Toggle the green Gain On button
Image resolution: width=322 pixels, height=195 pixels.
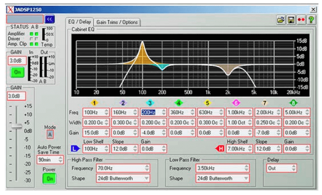(17, 72)
